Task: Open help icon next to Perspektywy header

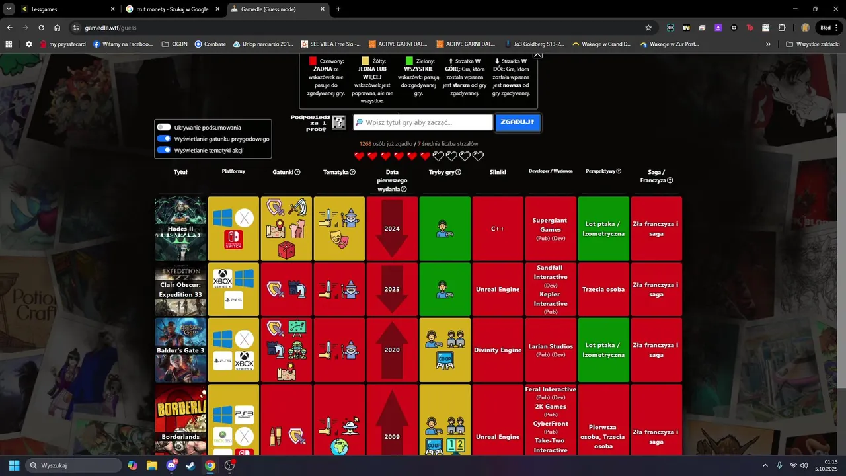Action: [x=619, y=171]
